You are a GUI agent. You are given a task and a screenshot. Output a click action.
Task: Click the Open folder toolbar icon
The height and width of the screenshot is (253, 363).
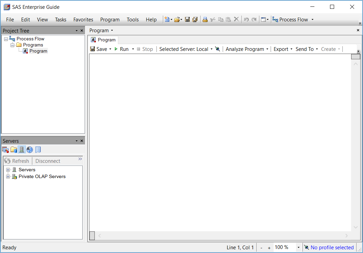pos(177,20)
